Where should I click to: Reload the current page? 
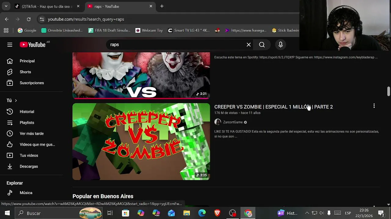coord(29,19)
